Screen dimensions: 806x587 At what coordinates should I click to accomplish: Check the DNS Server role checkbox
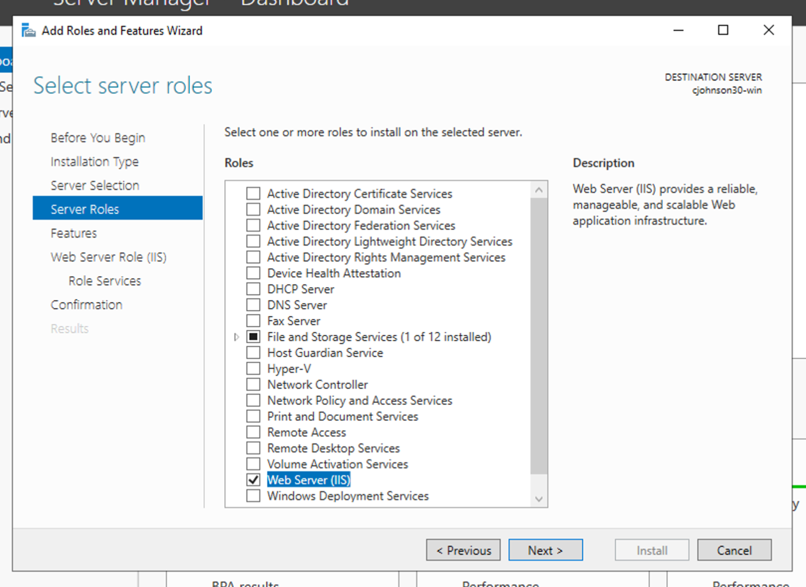(x=253, y=305)
